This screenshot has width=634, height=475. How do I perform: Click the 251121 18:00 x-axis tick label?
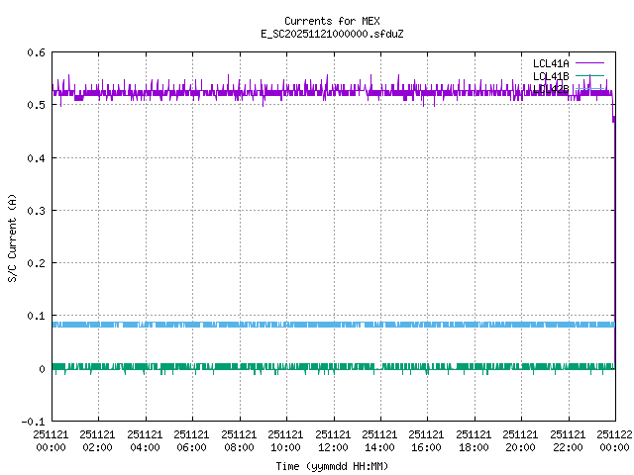[474, 440]
